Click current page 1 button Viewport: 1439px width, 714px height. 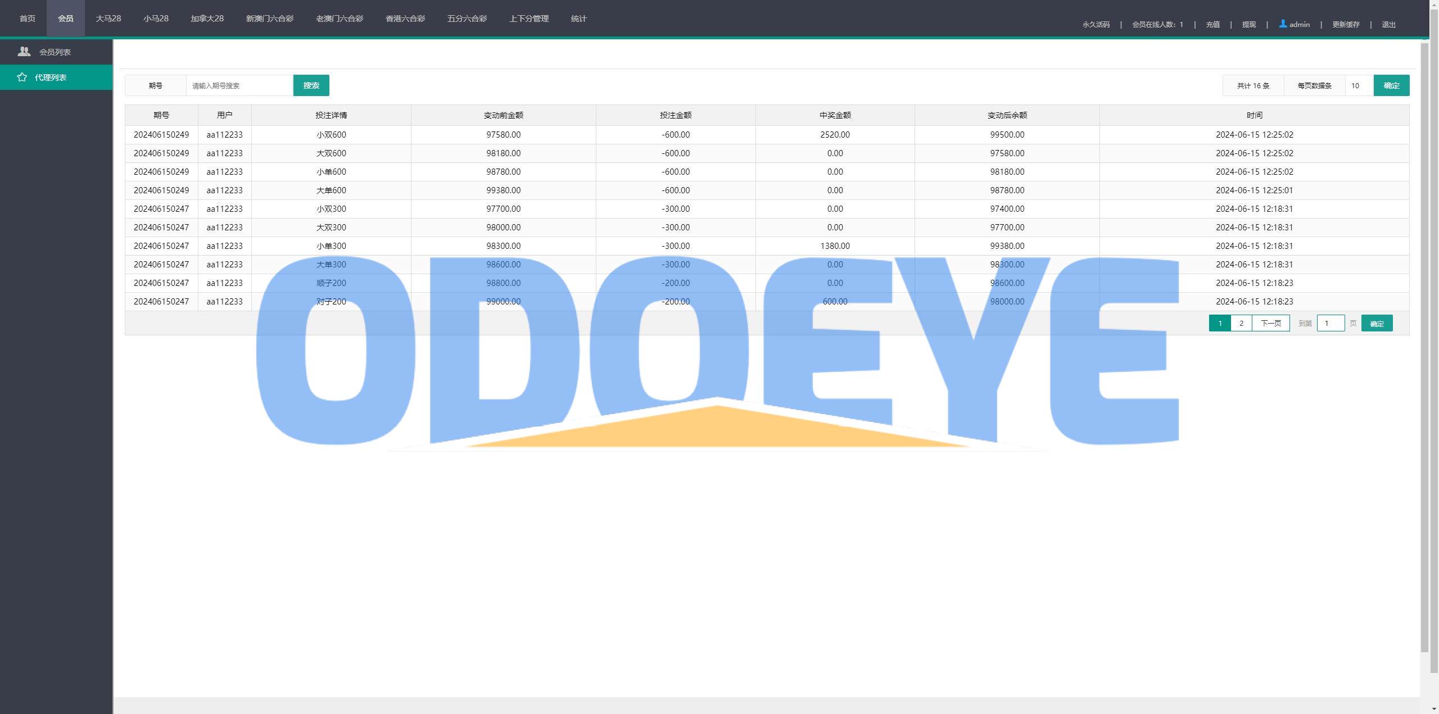pyautogui.click(x=1220, y=323)
